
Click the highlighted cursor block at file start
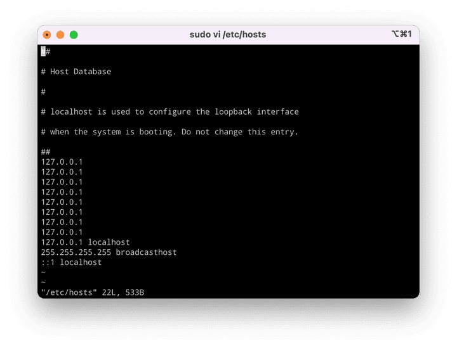(43, 51)
